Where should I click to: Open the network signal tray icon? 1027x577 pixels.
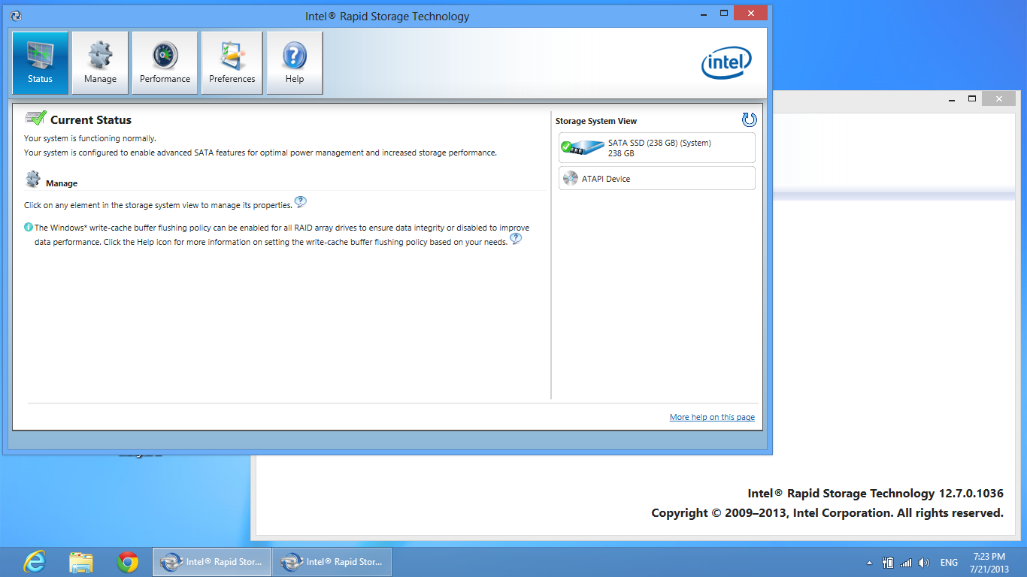906,563
